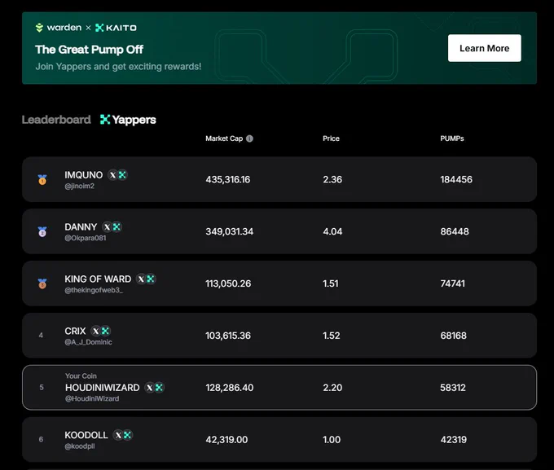Click the @jinoim2 handle
This screenshot has width=554, height=470.
(x=80, y=186)
